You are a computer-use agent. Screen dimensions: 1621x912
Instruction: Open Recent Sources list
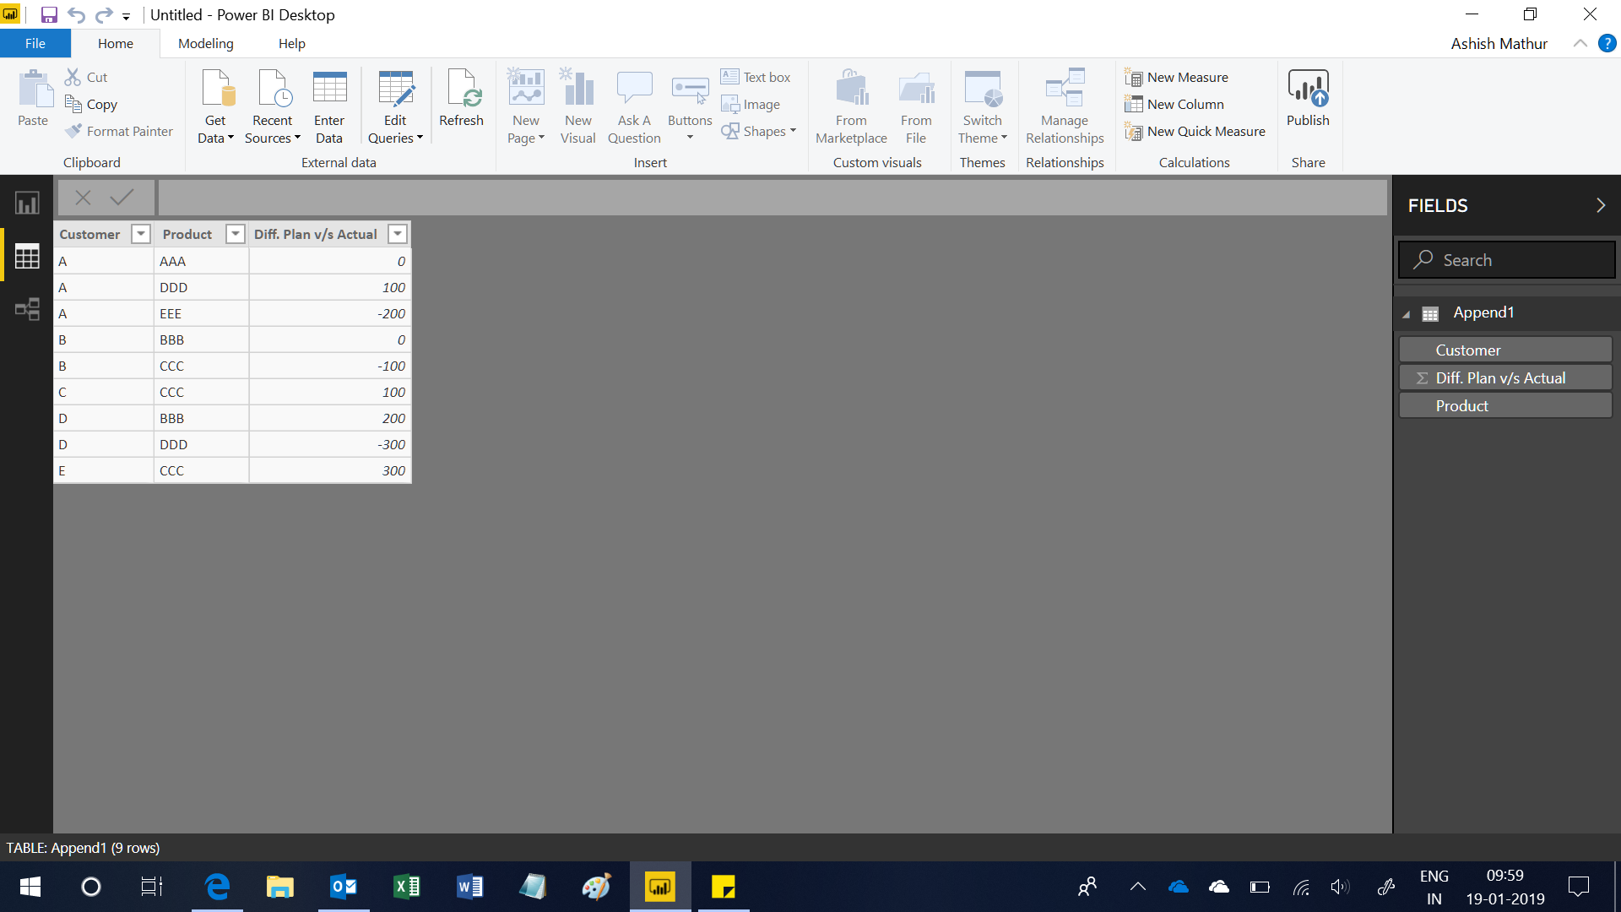coord(272,106)
